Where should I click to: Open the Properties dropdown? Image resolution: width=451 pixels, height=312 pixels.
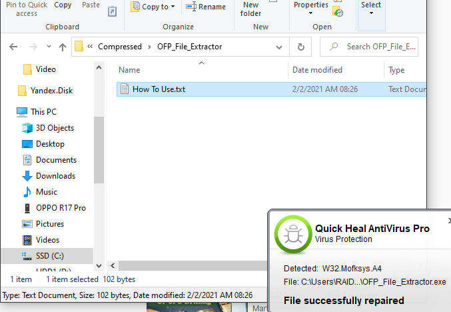point(310,8)
